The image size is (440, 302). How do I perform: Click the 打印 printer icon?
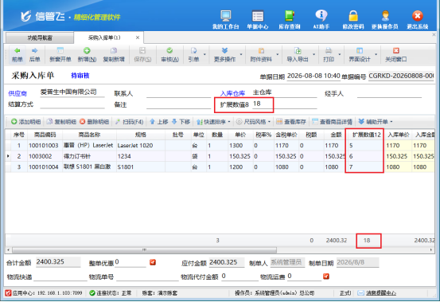coord(329,54)
